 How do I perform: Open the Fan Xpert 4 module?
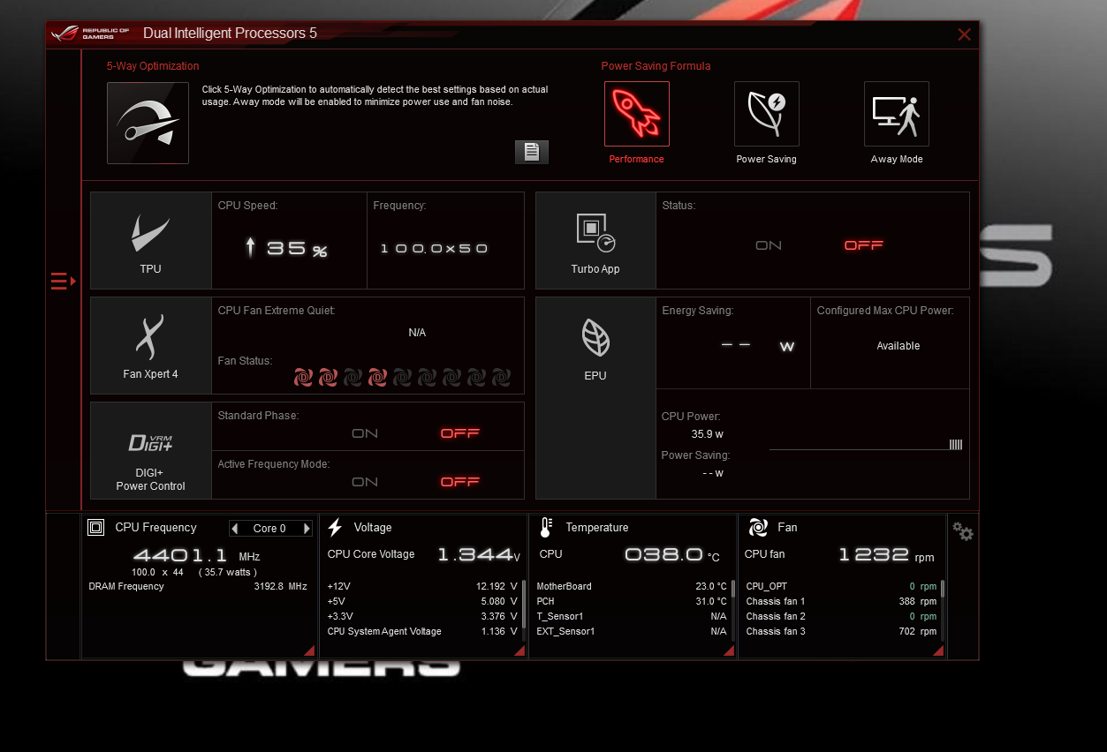tap(151, 345)
